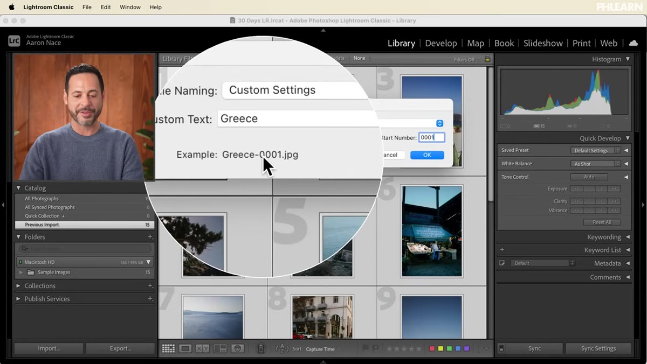This screenshot has height=364, width=647.
Task: Add a folder with the Folders plus
Action: pyautogui.click(x=150, y=237)
